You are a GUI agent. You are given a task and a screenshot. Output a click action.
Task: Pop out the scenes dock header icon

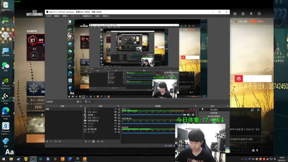point(81,106)
